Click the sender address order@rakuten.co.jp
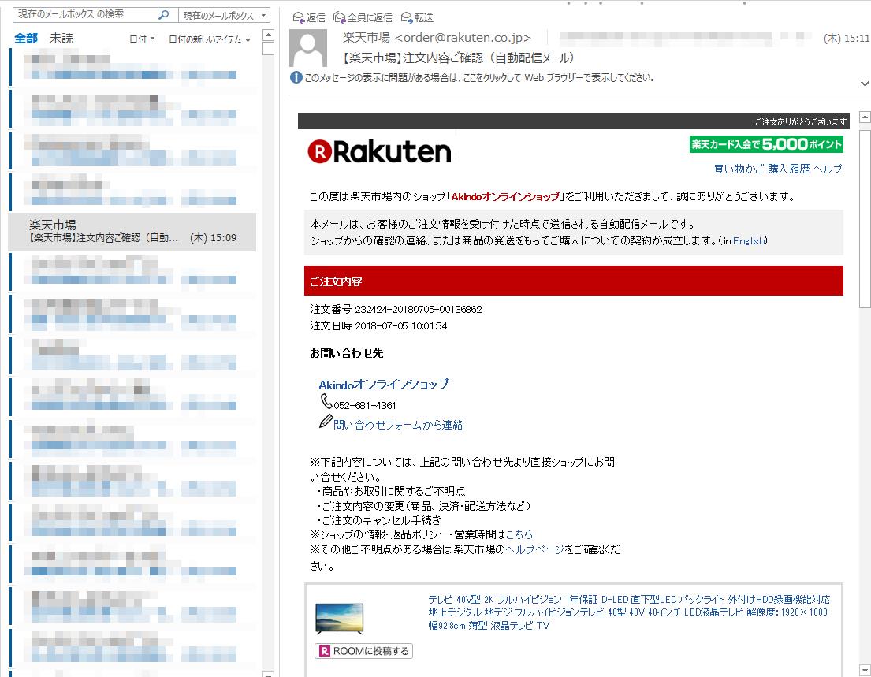The image size is (871, 677). tap(463, 38)
